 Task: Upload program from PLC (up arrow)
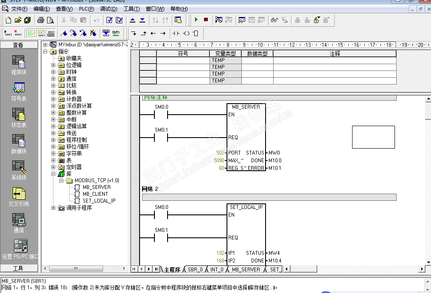(x=132, y=20)
